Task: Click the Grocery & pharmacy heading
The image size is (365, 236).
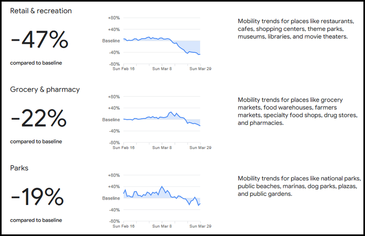Action: 45,90
